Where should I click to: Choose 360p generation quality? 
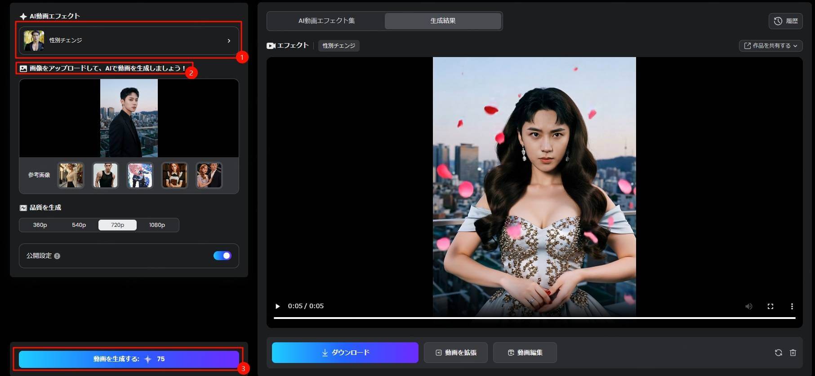tap(40, 225)
